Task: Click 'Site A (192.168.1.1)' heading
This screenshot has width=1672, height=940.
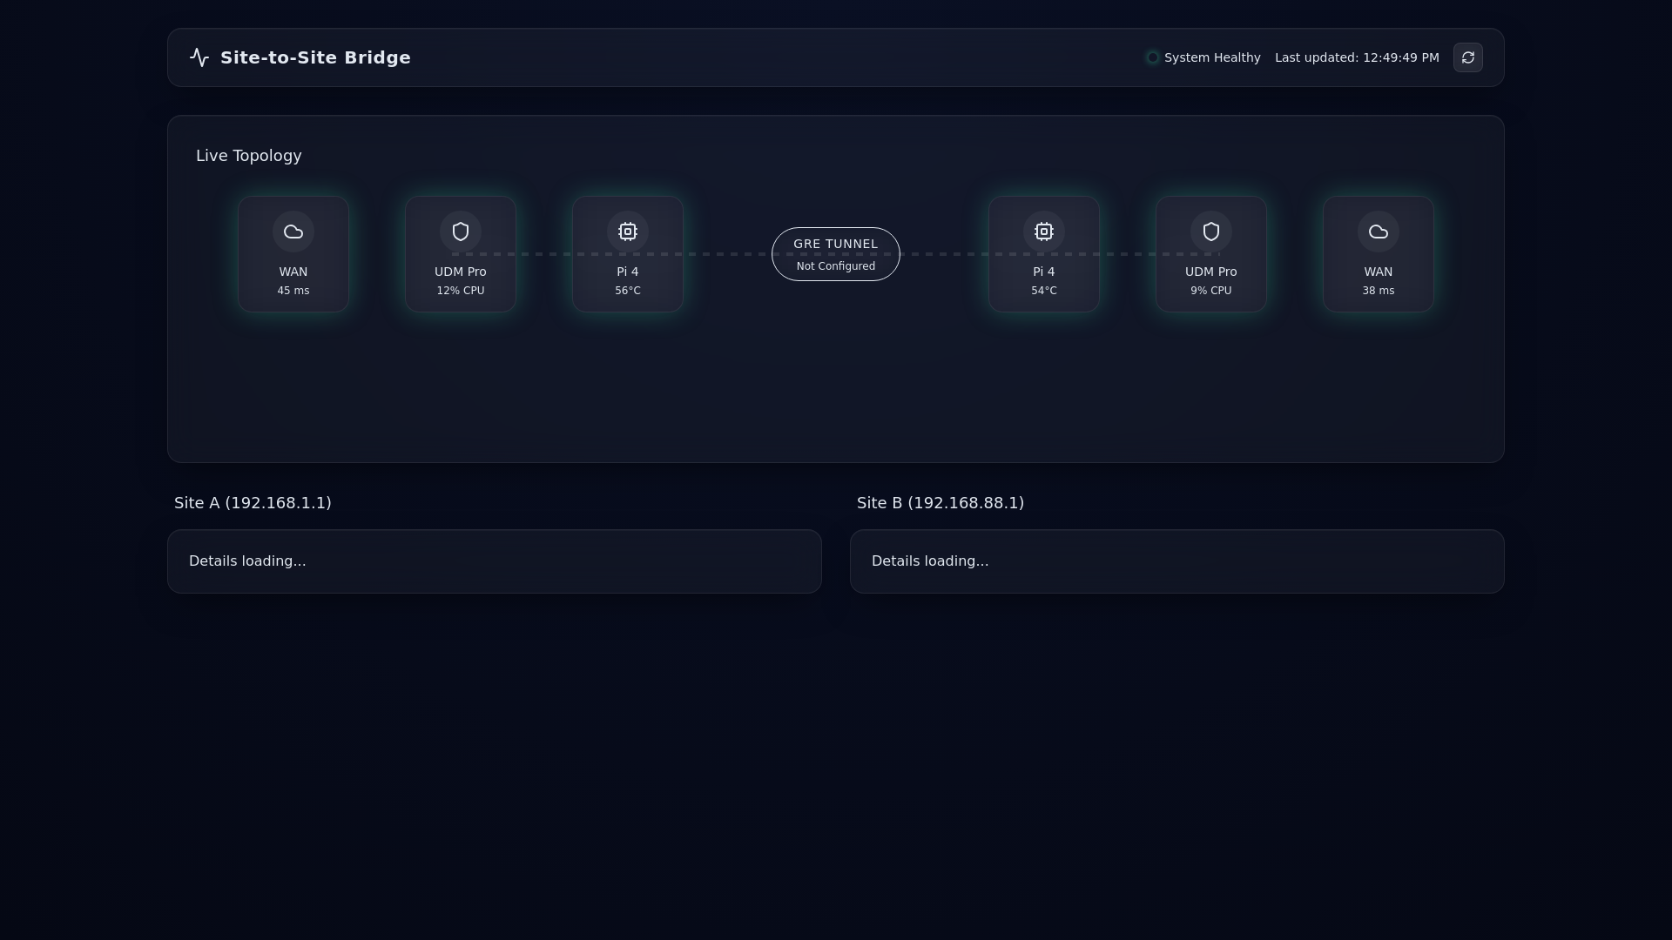Action: (x=253, y=503)
